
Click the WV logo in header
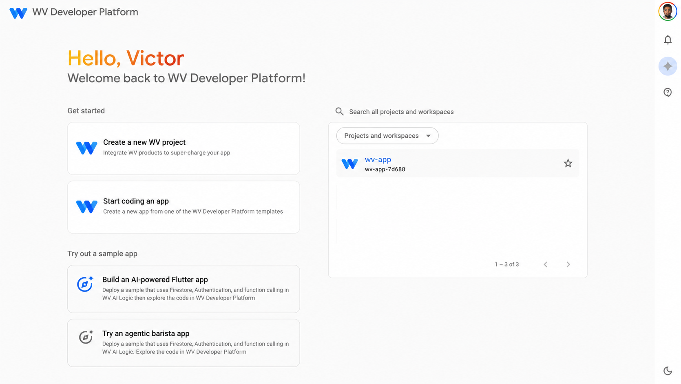(x=18, y=13)
